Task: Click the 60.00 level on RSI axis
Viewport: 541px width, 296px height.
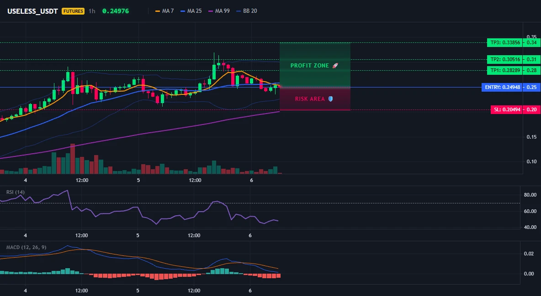Action: [x=530, y=211]
